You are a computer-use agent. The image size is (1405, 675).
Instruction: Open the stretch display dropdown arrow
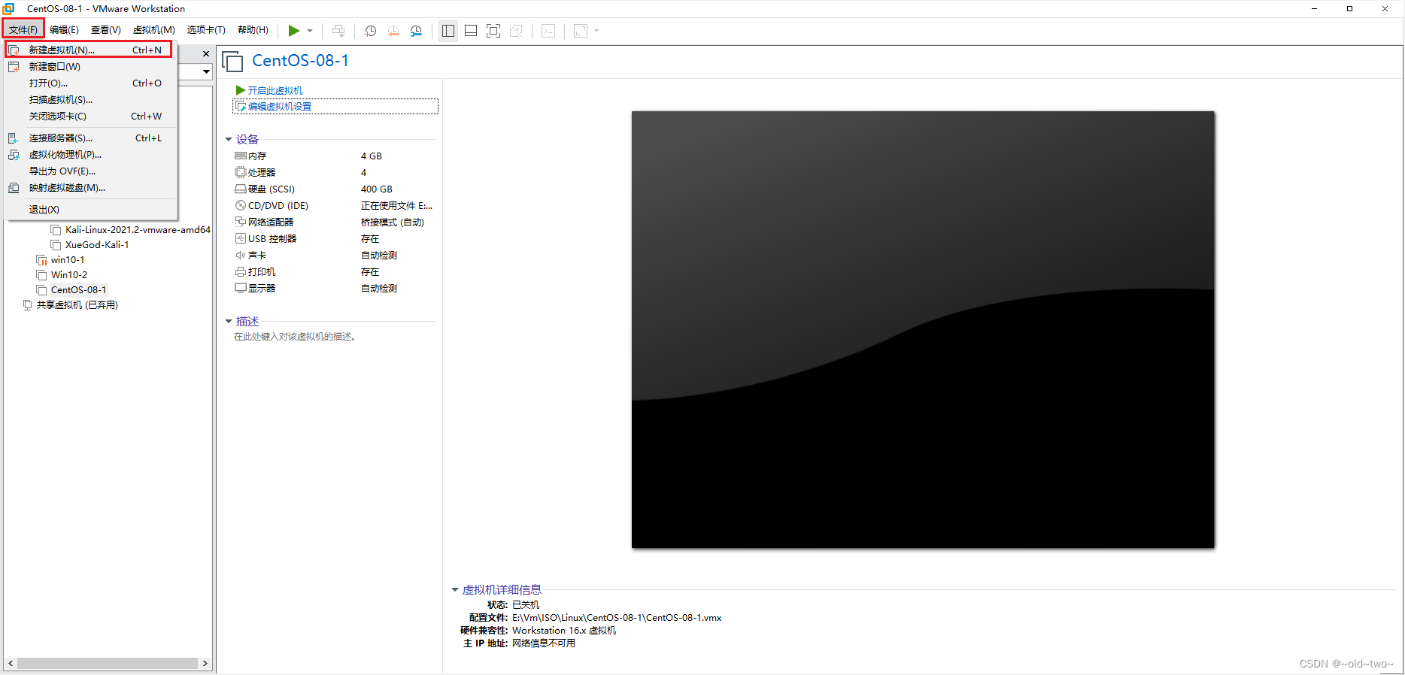(x=596, y=31)
